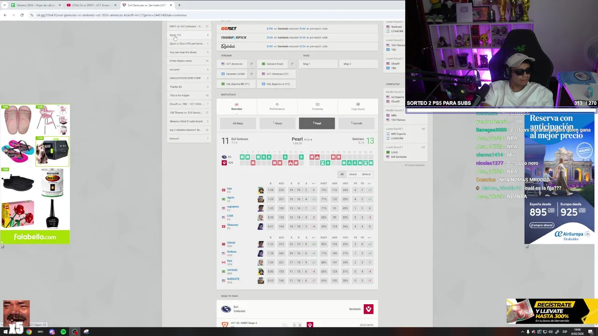598x336 pixels.
Task: Click Sentinels logo in Head-to-Head
Action: pyautogui.click(x=369, y=309)
